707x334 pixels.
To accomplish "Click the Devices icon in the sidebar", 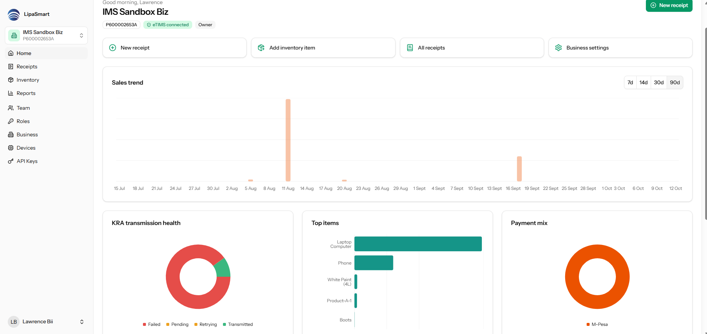I will [x=11, y=148].
